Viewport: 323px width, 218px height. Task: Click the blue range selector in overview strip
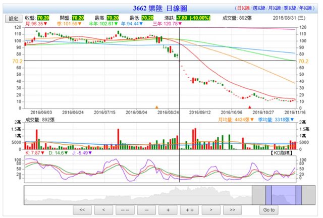[283, 194]
